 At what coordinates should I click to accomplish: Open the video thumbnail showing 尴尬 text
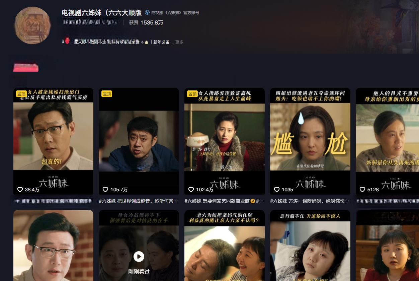pyautogui.click(x=310, y=141)
